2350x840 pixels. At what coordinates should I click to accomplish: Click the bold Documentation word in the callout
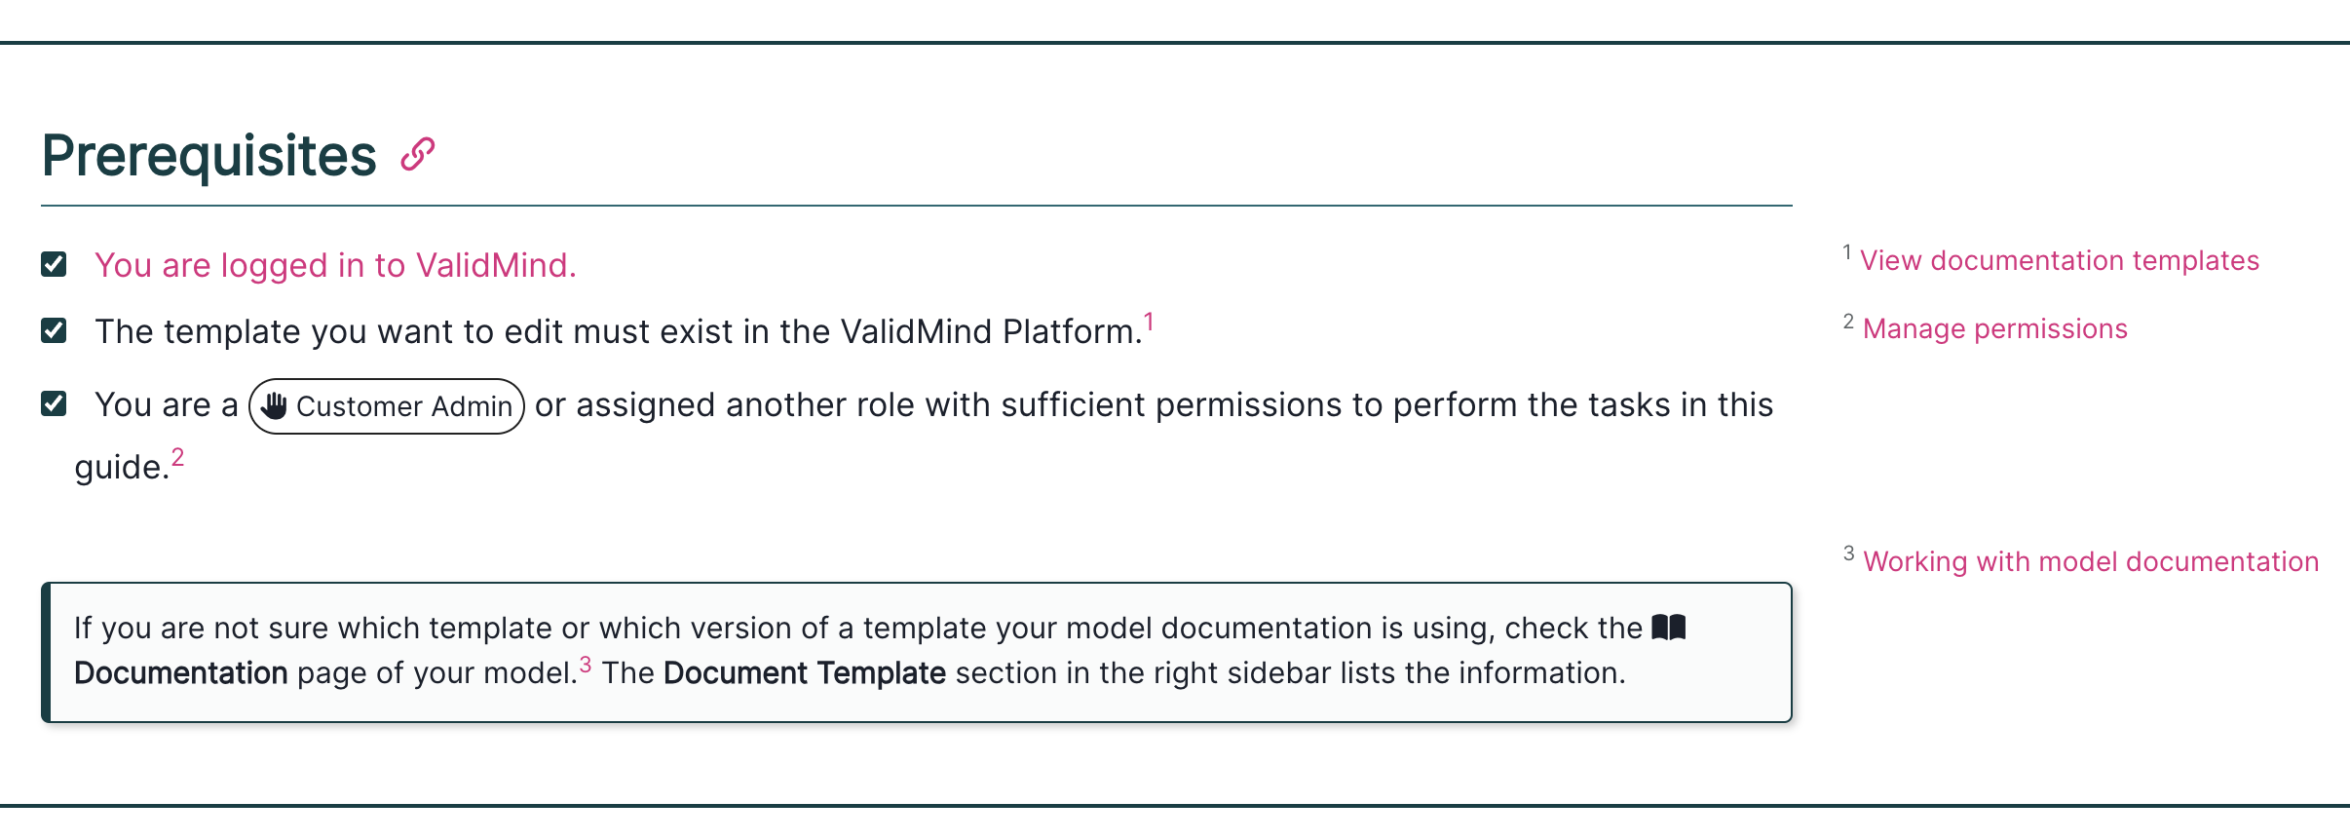180,673
